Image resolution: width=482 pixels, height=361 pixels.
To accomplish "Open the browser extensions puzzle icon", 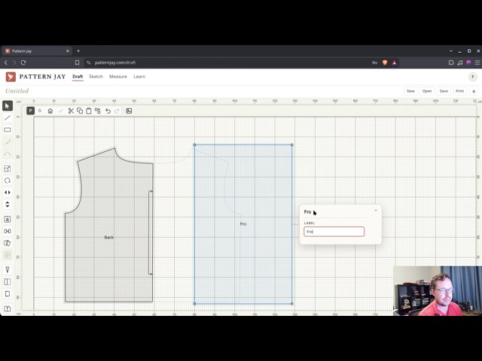I will click(451, 62).
